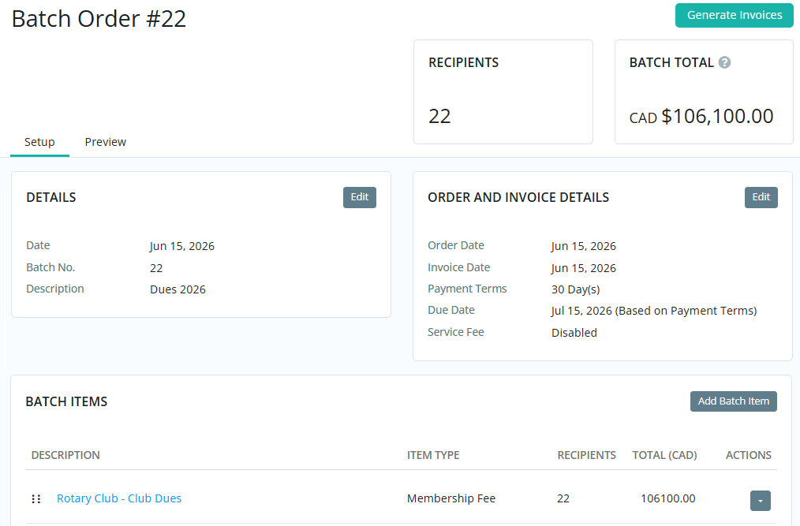The height and width of the screenshot is (526, 800).
Task: Edit the Details section
Action: pos(360,197)
